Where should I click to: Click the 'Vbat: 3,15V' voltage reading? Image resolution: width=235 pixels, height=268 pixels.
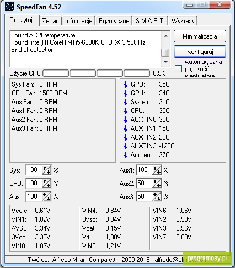coord(102,228)
